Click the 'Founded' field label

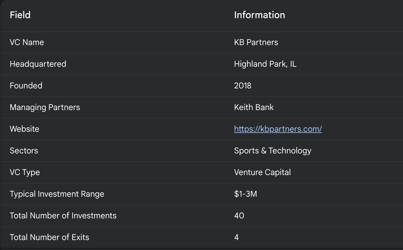pyautogui.click(x=26, y=85)
